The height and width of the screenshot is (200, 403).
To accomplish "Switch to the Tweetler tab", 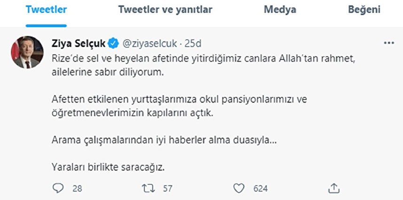I will pos(46,10).
